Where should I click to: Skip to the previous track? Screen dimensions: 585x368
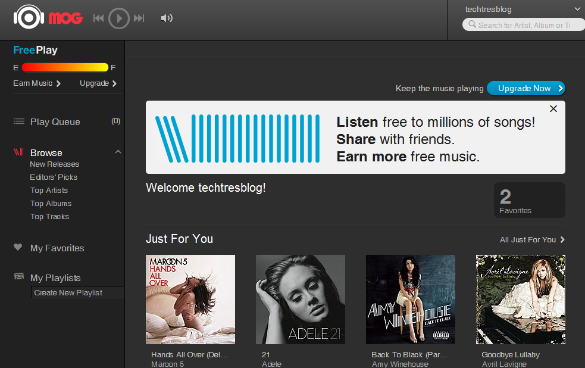pos(98,18)
